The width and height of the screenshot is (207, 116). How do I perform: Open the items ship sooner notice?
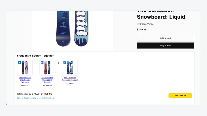coord(36,98)
